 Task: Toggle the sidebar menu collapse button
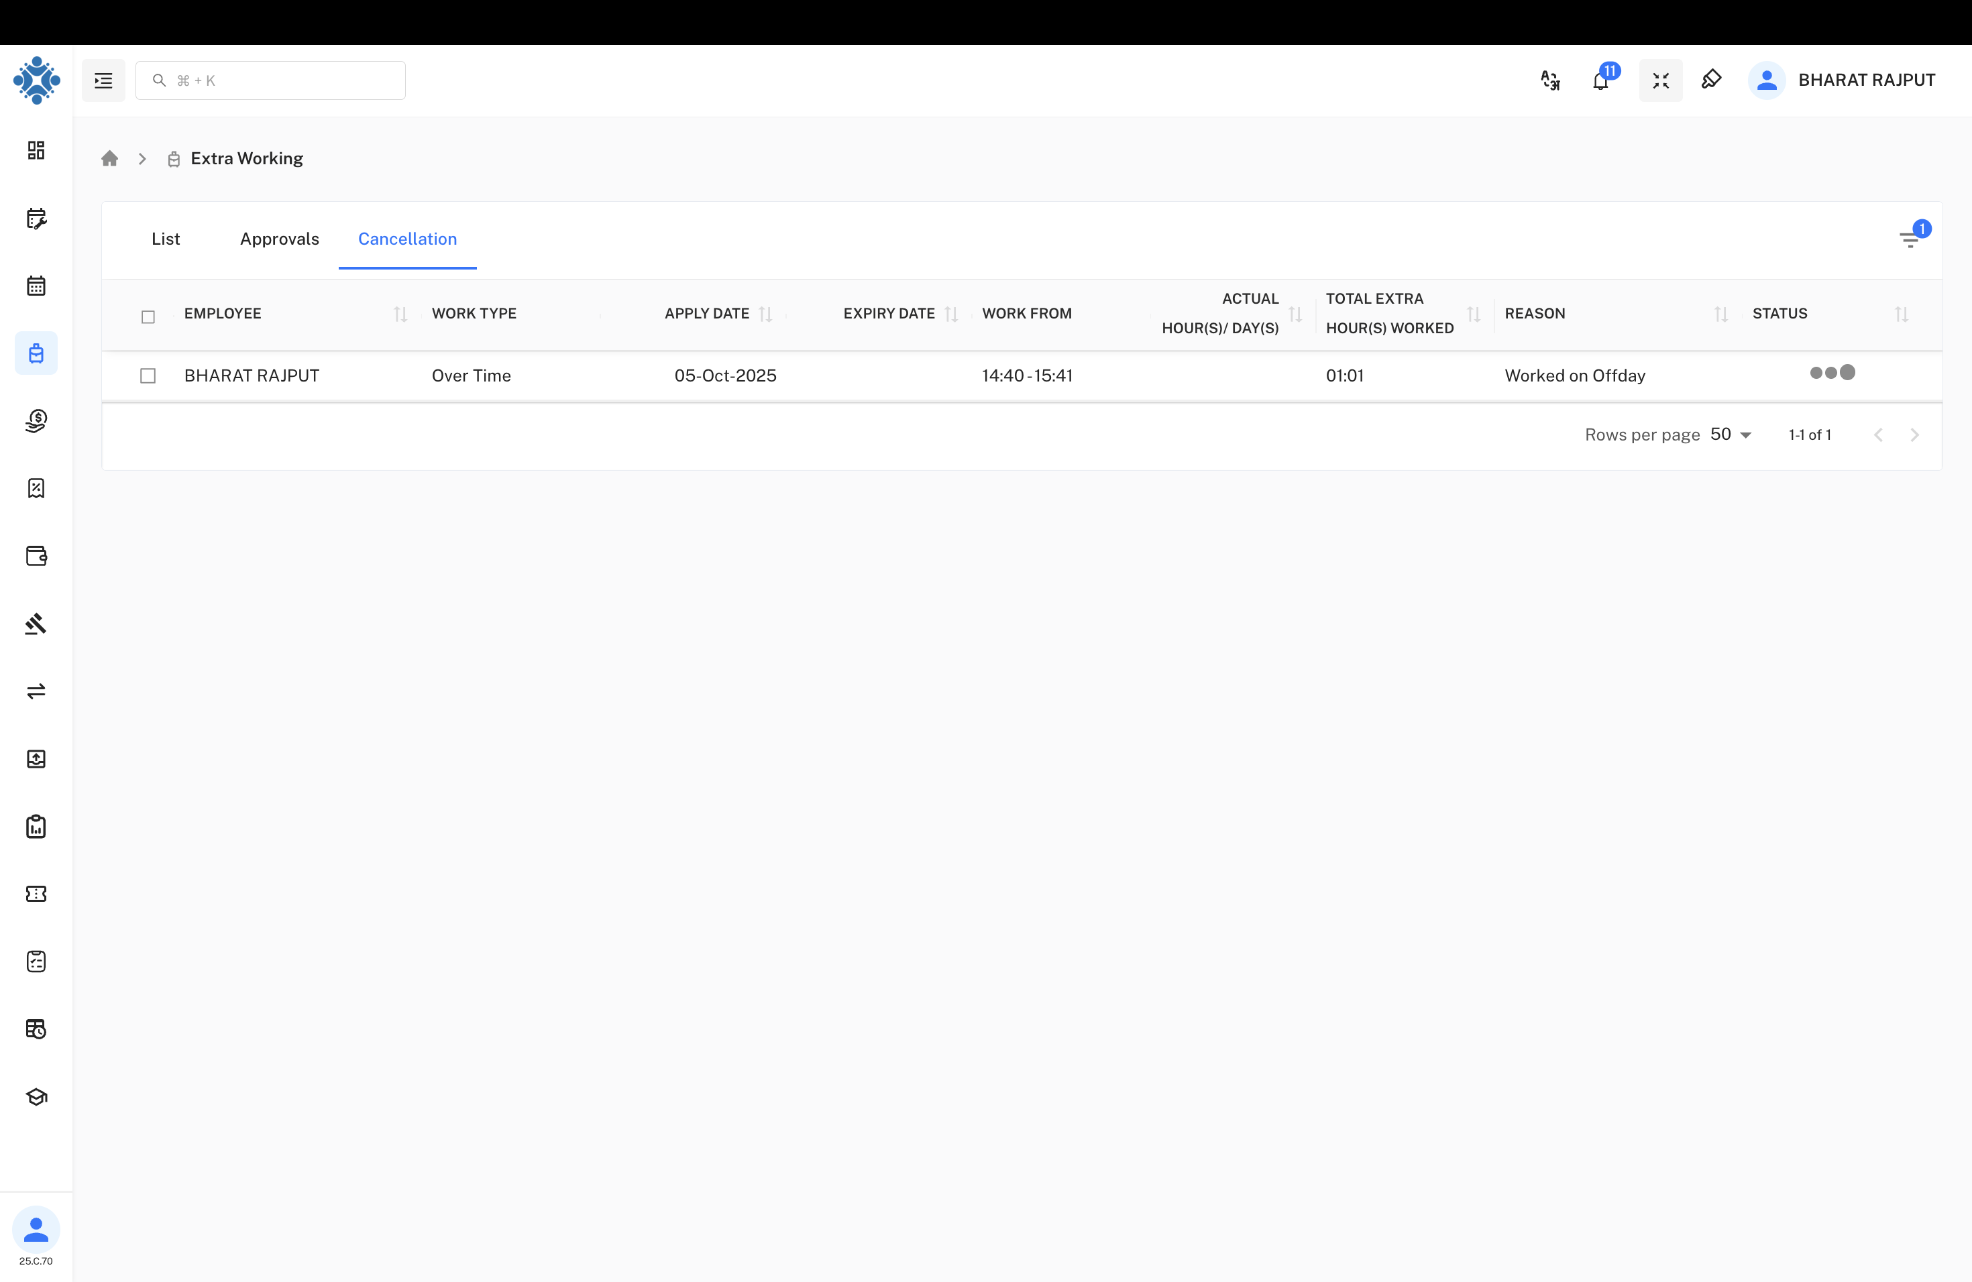[x=103, y=80]
